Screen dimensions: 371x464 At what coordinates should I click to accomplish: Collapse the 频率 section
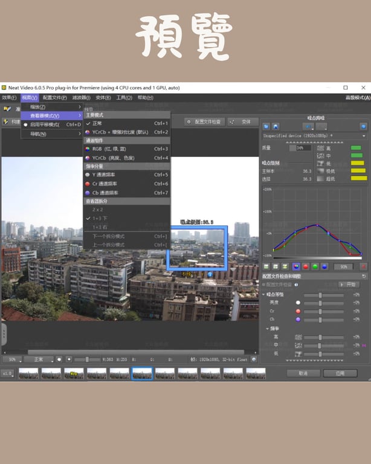268,329
